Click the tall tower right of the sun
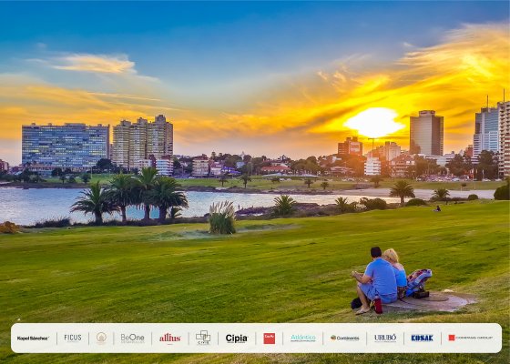 tap(426, 133)
